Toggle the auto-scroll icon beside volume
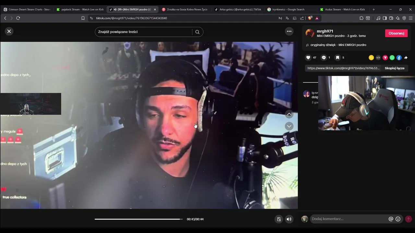 [279, 219]
